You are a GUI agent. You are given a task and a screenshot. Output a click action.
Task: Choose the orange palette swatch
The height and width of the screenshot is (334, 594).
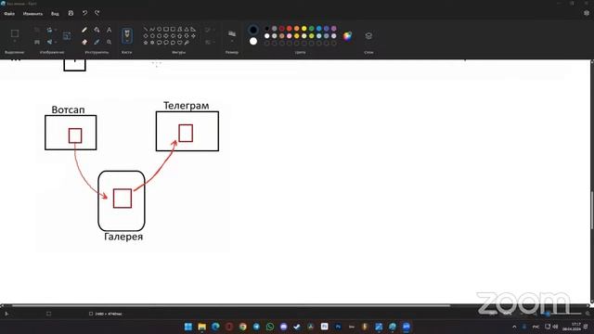[x=297, y=29]
